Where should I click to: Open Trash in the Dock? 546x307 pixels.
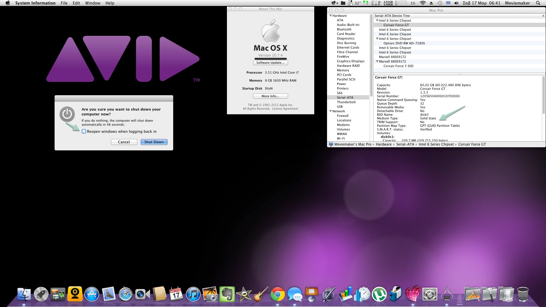(x=523, y=294)
